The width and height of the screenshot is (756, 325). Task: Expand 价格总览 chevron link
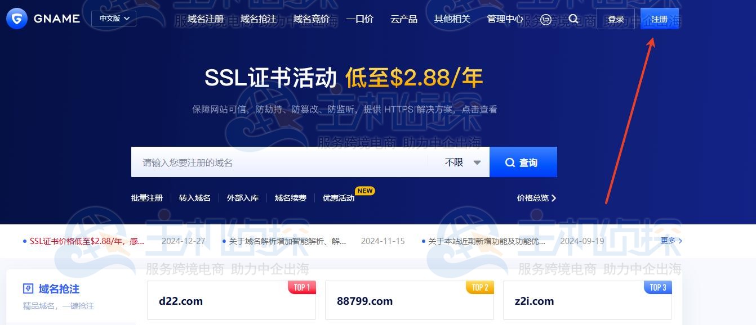(x=537, y=198)
